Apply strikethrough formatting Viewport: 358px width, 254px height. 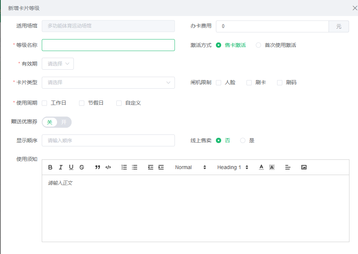pyautogui.click(x=82, y=167)
